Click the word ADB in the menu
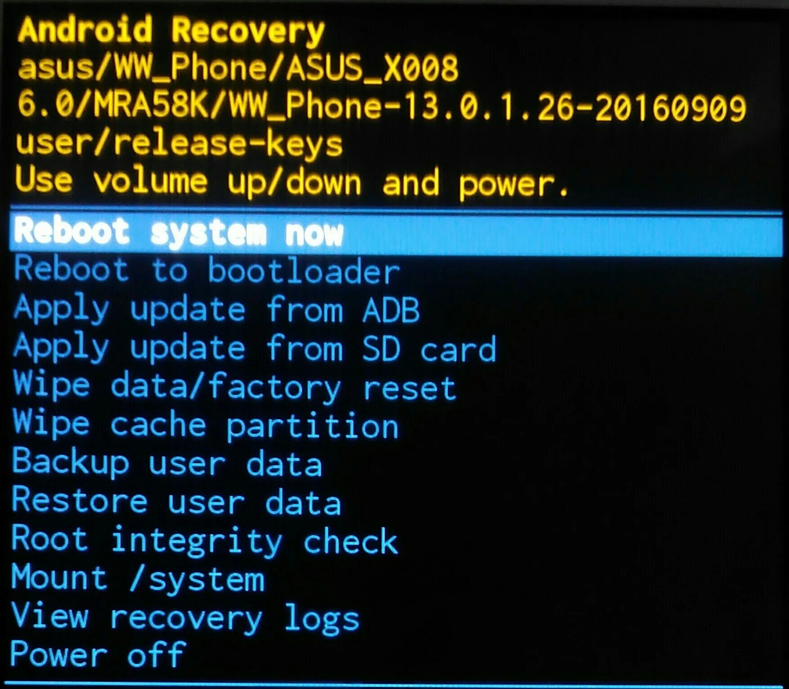 (x=391, y=309)
